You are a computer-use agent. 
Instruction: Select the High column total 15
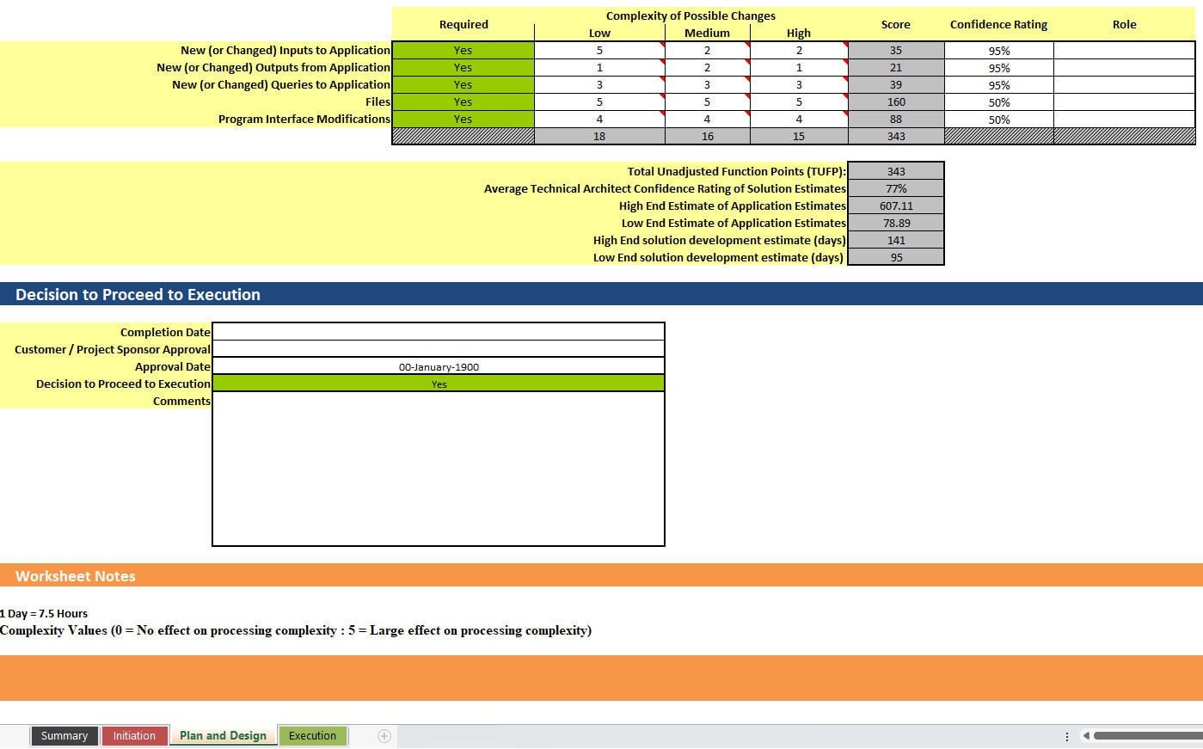point(799,136)
